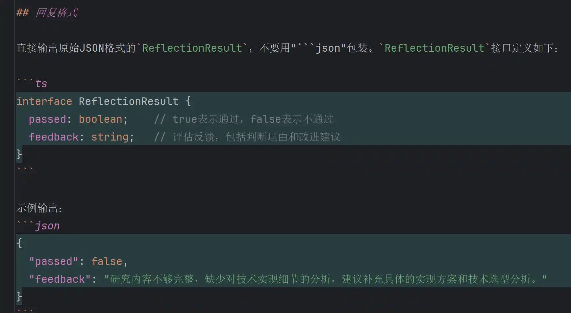Click the ReflectionResult name in the interface declaration
Viewport: 571px width, 313px height.
(x=129, y=101)
